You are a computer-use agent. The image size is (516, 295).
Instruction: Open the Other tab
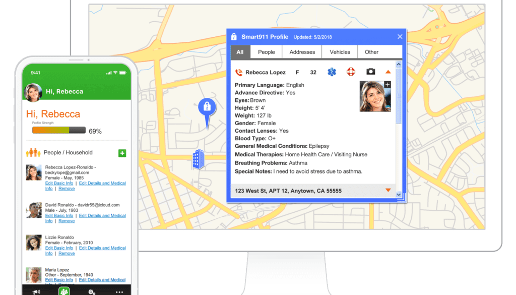tap(371, 52)
